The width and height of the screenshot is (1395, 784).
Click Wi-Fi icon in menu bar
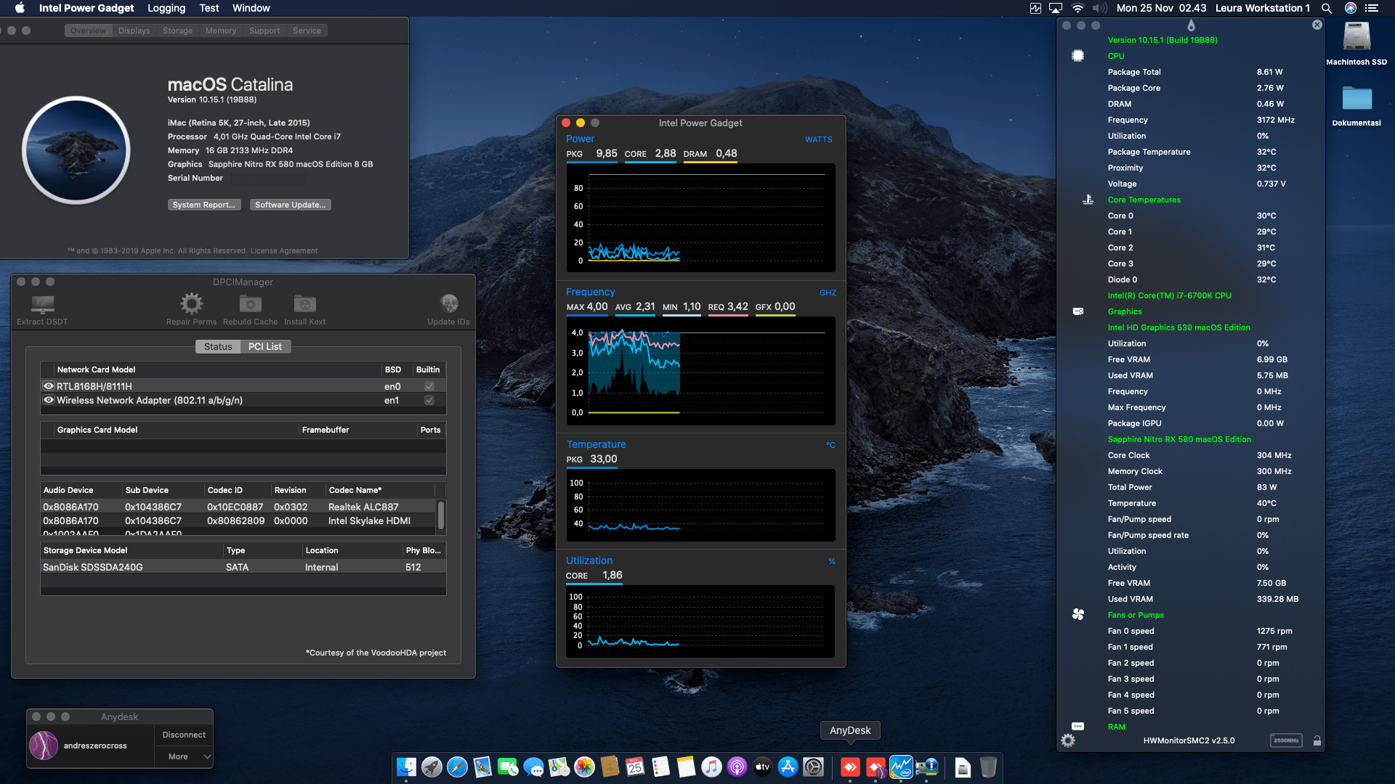tap(1077, 8)
